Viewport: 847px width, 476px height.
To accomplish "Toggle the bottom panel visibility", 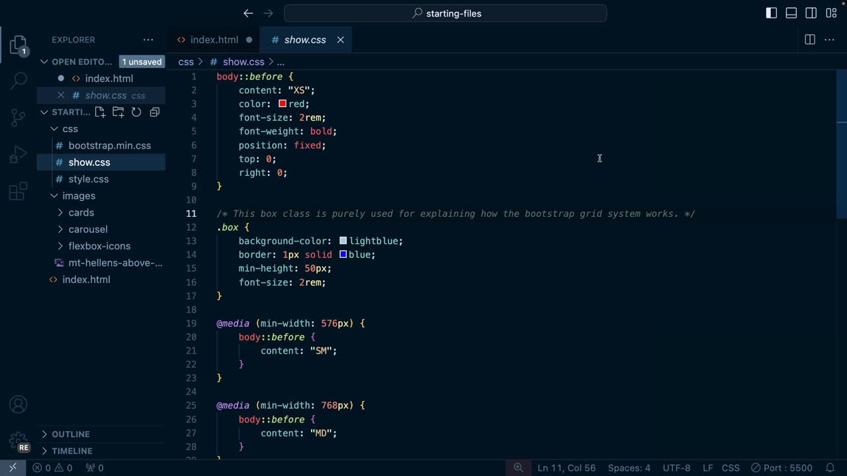I will pos(791,13).
